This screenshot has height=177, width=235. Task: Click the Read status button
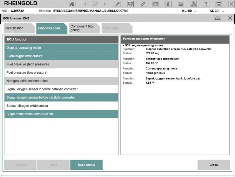(86, 165)
